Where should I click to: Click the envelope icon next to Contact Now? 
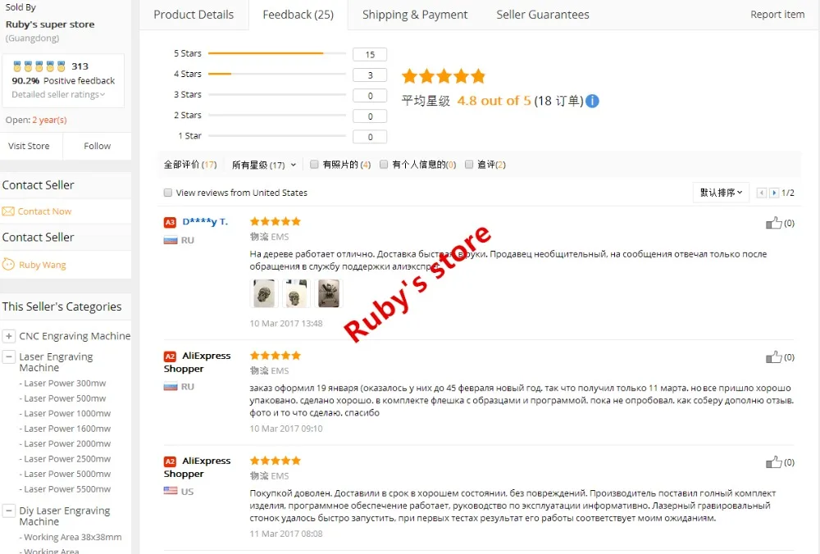8,211
